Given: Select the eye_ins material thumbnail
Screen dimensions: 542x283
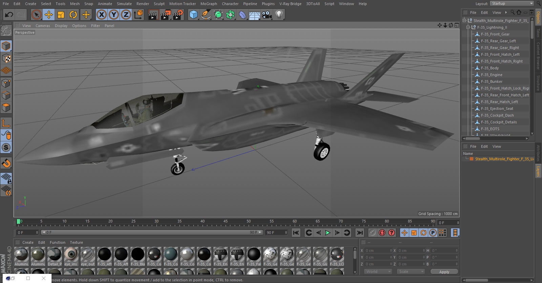Looking at the screenshot, I should [x=71, y=256].
